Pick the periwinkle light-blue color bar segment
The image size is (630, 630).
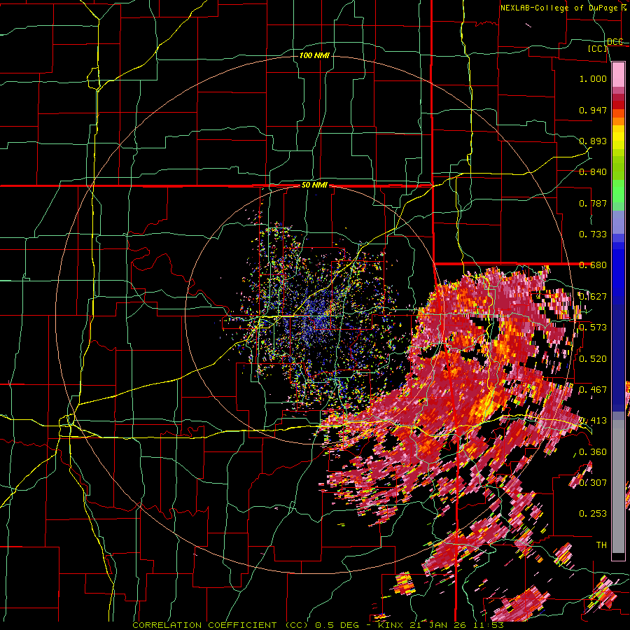tap(618, 222)
